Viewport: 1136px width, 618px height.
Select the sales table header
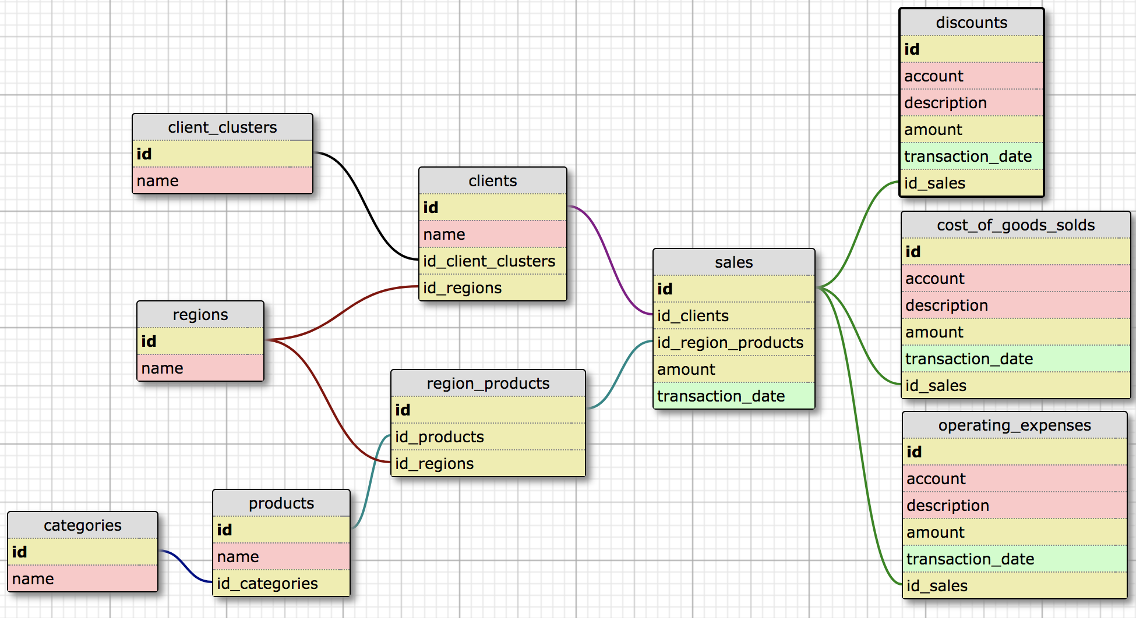[733, 262]
